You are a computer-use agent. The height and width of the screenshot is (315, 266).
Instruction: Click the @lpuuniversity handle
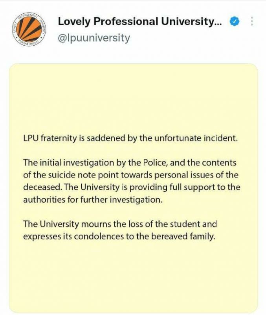coord(94,38)
